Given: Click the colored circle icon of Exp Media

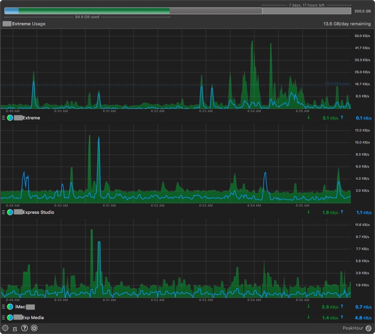Looking at the screenshot, I should click(x=10, y=318).
